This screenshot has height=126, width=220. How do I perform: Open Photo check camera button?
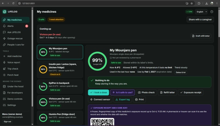(146, 92)
